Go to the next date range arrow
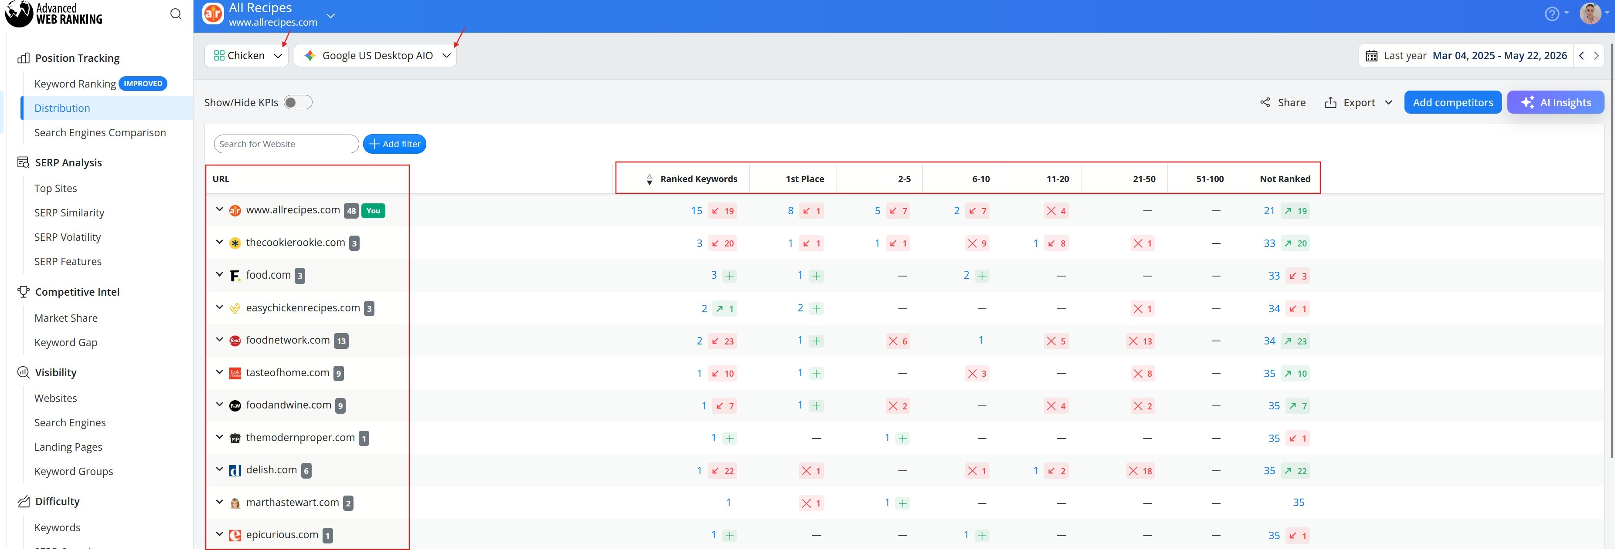Viewport: 1615px width, 550px height. coord(1596,56)
